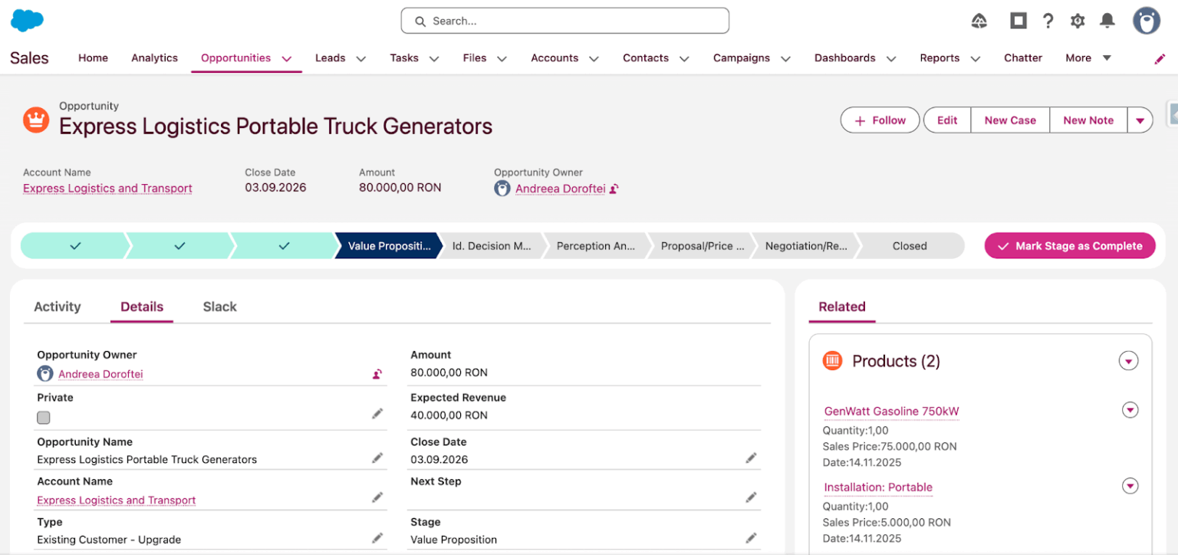
Task: Select the Value Proposition stage in path
Action: click(x=387, y=246)
